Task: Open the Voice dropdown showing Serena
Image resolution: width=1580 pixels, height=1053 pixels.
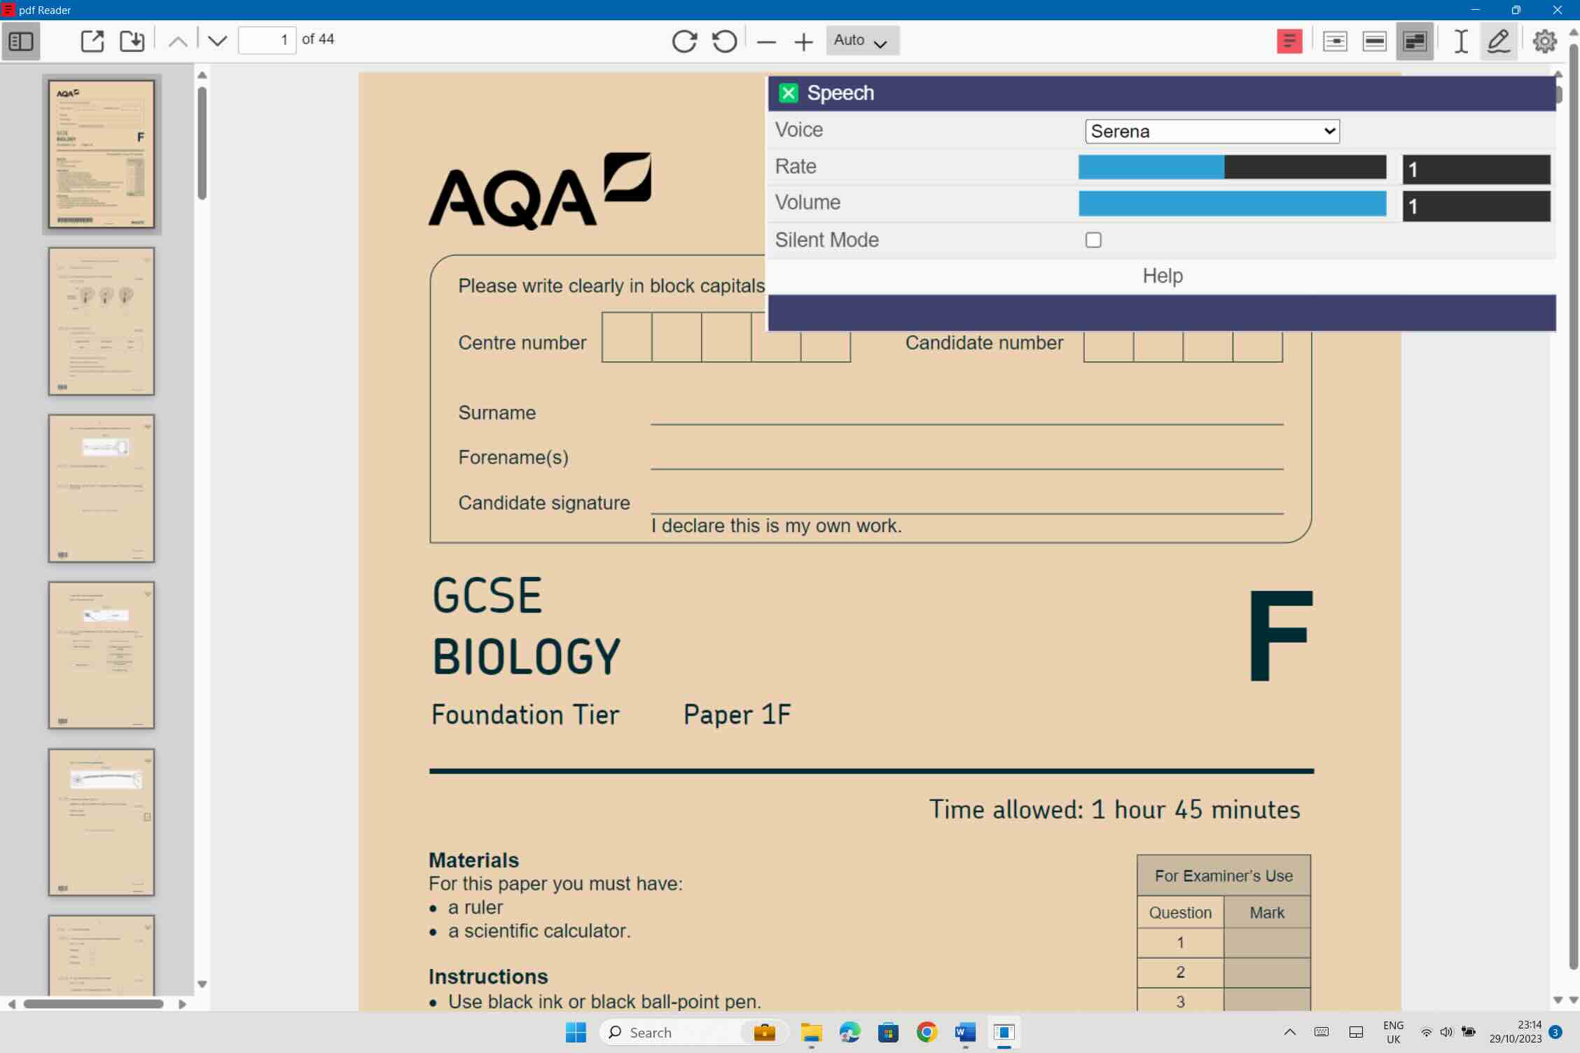Action: click(x=1212, y=131)
